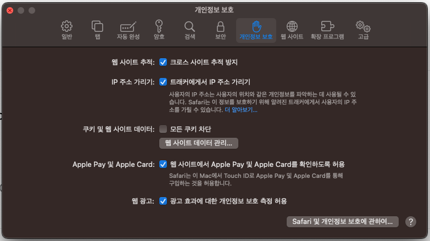The width and height of the screenshot is (430, 241).
Task: Click the help question mark button
Action: (x=411, y=222)
